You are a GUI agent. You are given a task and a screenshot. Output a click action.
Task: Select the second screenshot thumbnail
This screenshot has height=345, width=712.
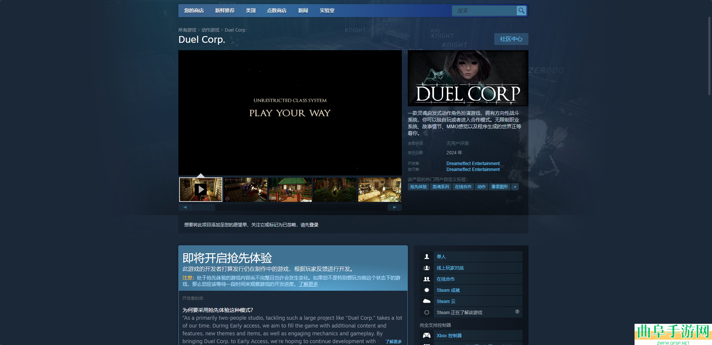(245, 190)
